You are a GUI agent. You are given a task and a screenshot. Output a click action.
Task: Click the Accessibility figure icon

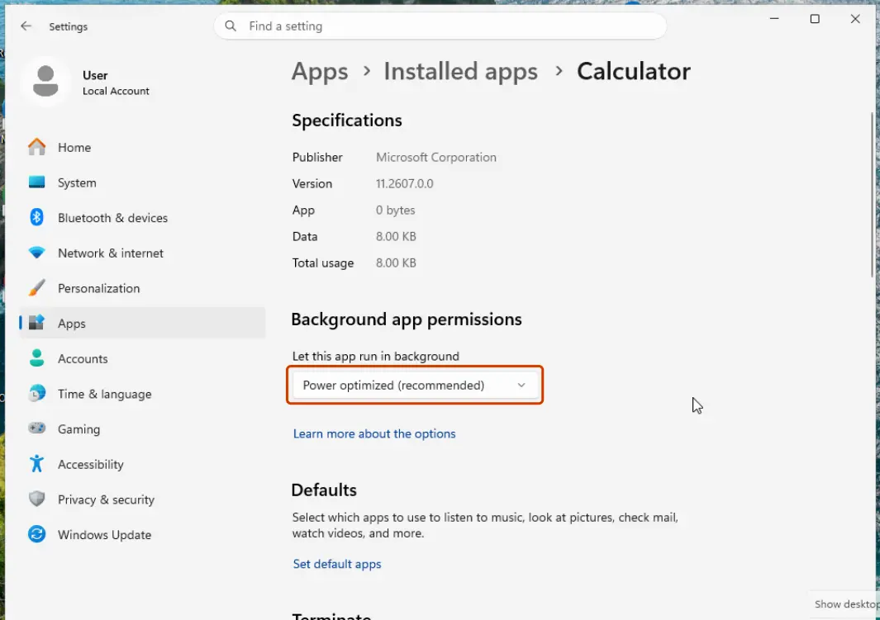pos(37,464)
